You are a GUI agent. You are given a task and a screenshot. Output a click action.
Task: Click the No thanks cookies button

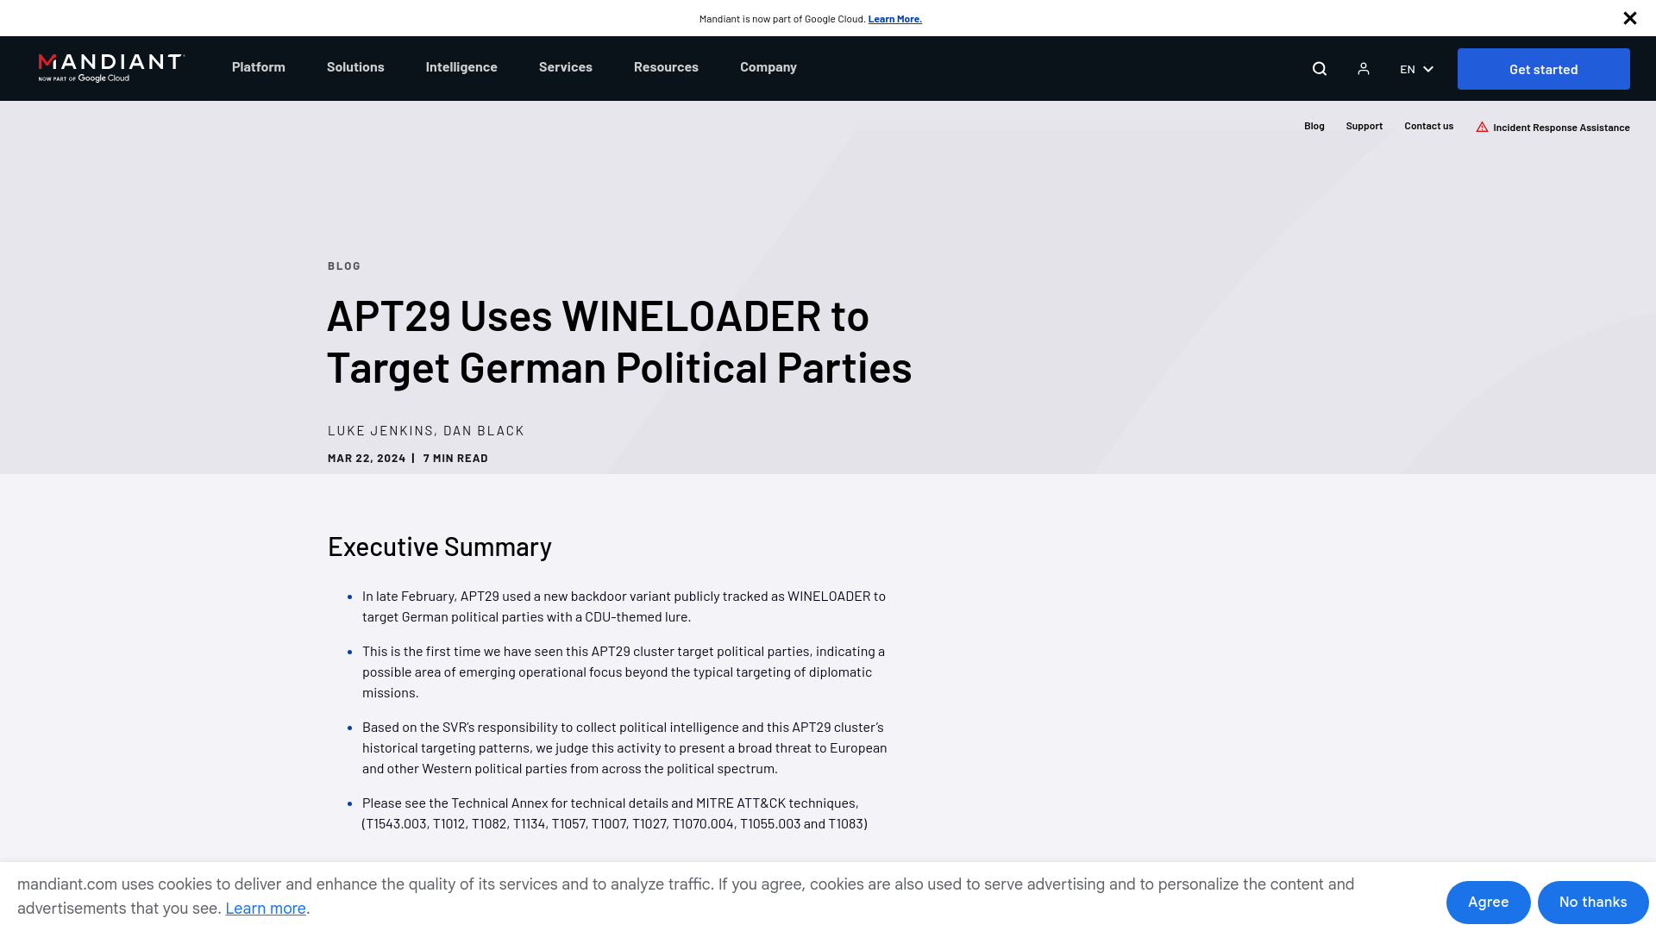pos(1592,902)
